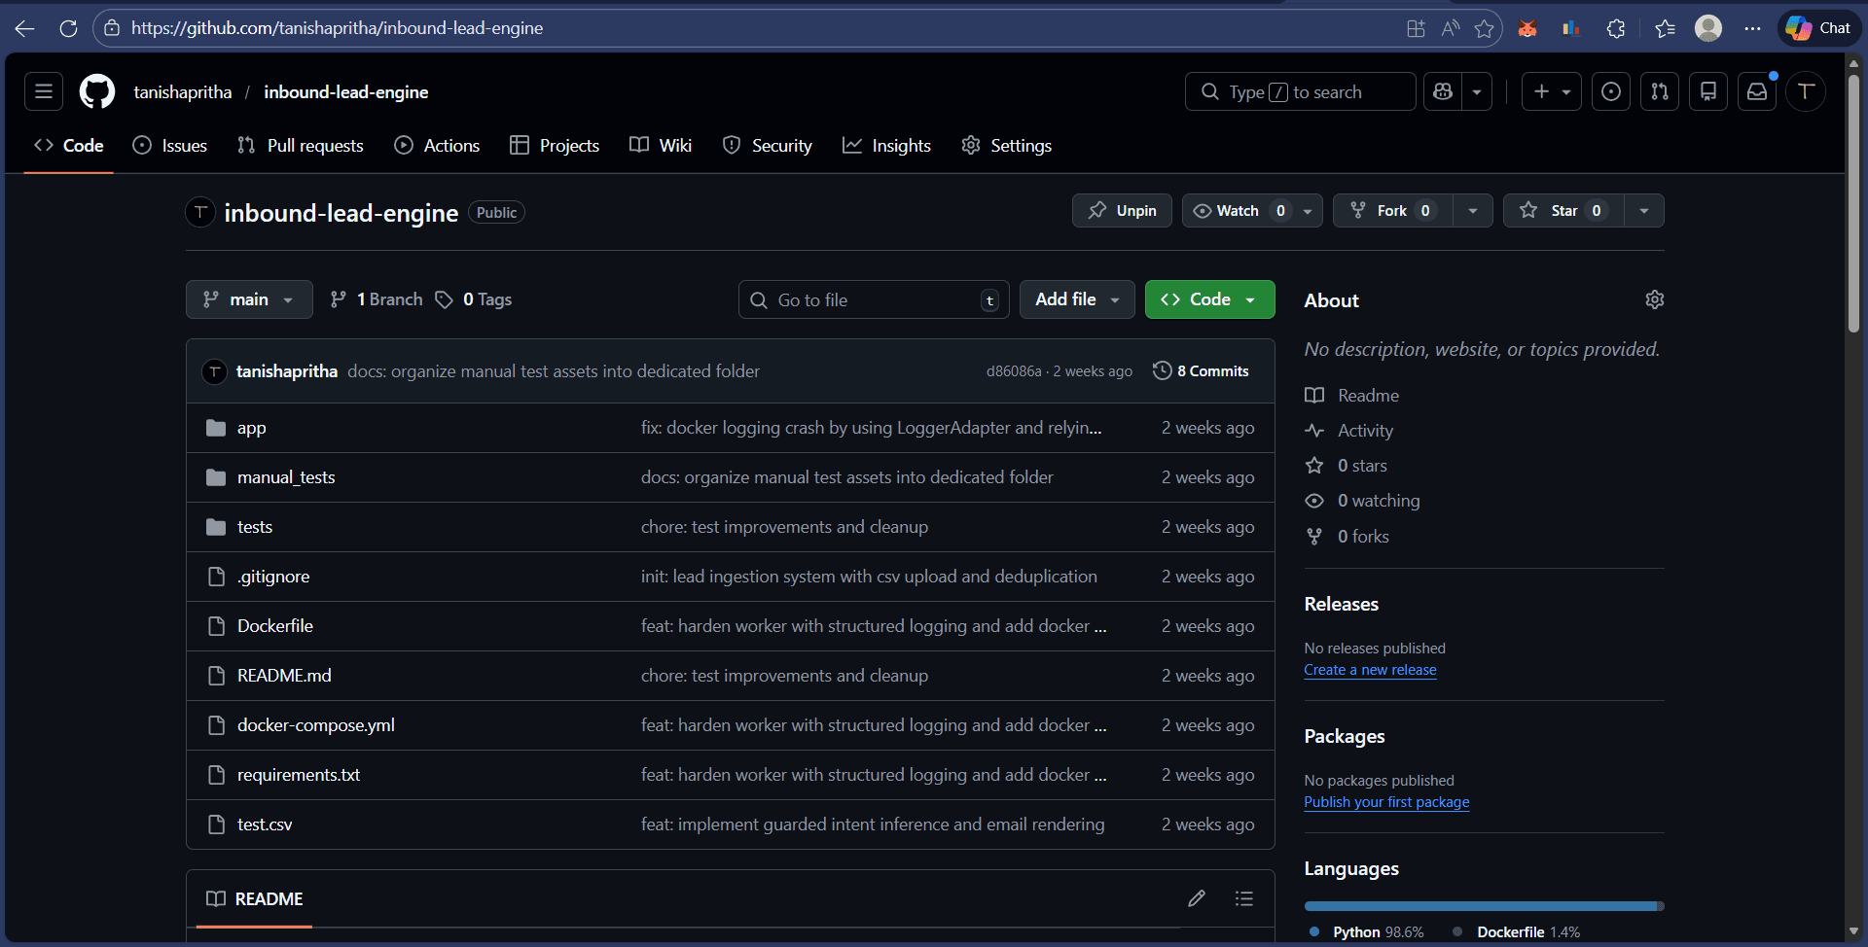Image resolution: width=1868 pixels, height=947 pixels.
Task: Open the Insights tab
Action: pos(887,146)
